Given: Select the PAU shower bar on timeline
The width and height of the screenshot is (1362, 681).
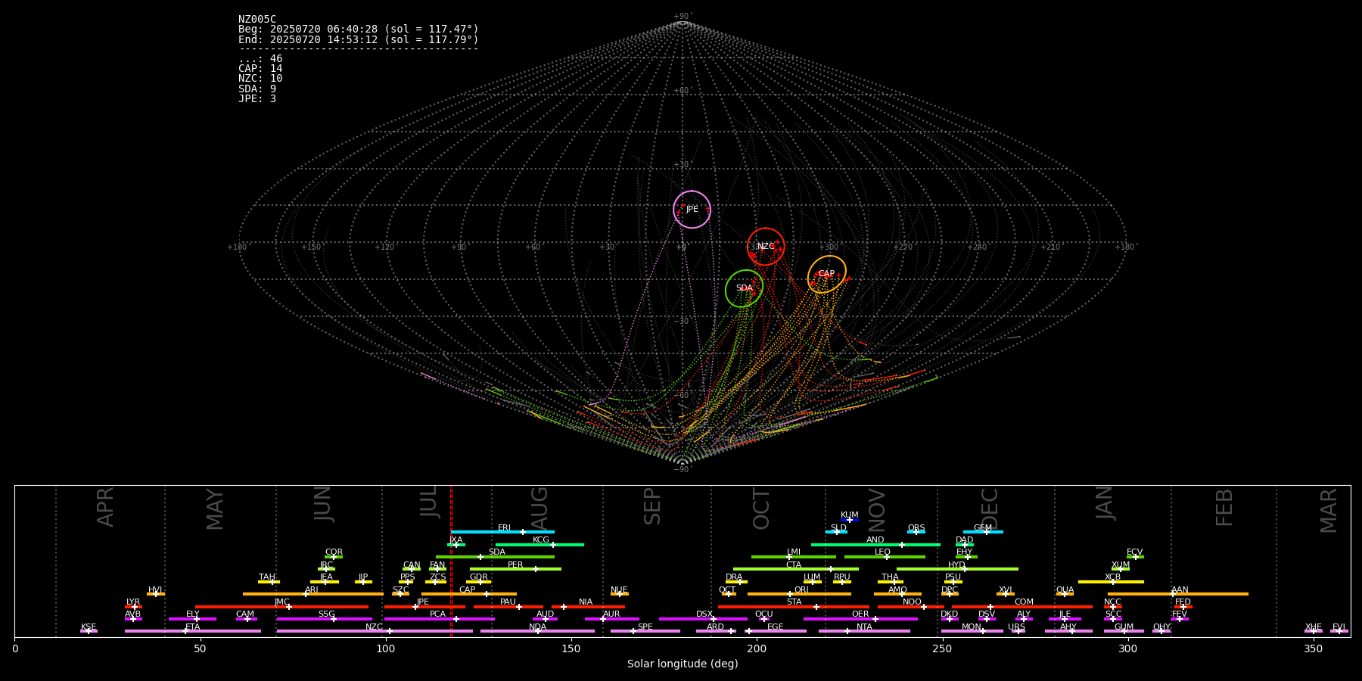Looking at the screenshot, I should (x=508, y=607).
